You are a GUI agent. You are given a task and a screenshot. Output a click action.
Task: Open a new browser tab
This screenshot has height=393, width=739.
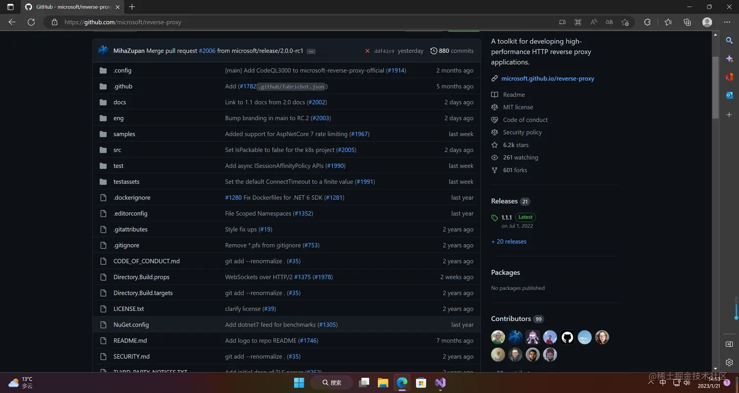132,7
